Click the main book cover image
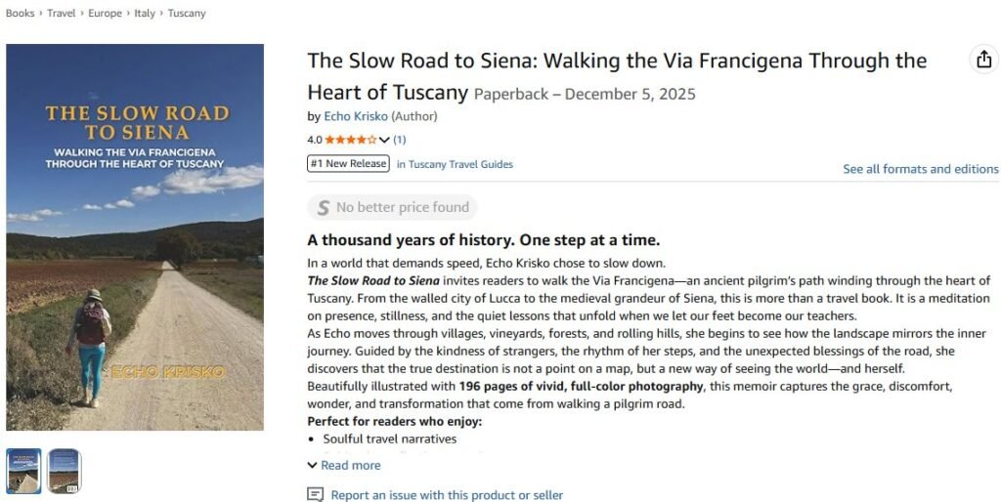 pyautogui.click(x=135, y=237)
